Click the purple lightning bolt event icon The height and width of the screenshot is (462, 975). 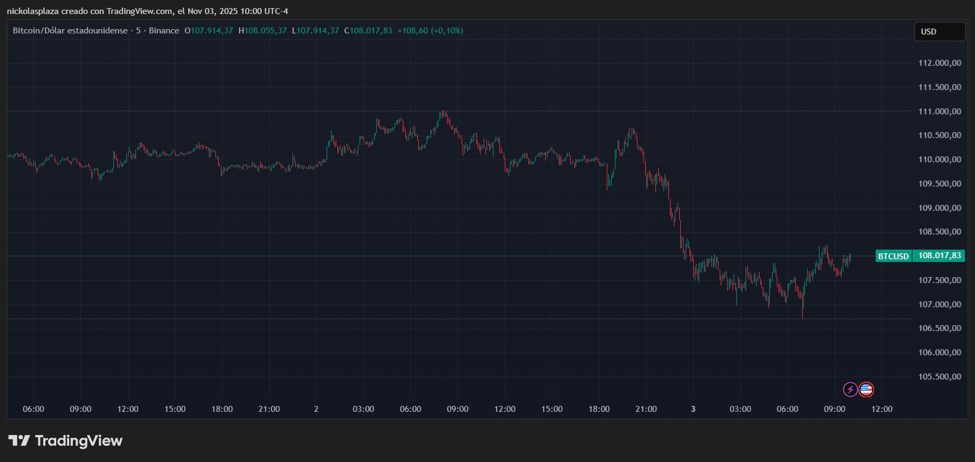(x=850, y=389)
